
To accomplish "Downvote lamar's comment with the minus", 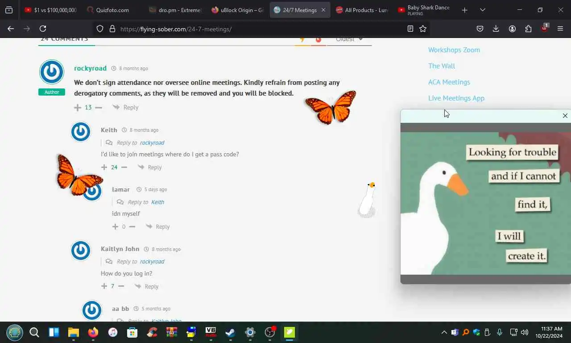I will tap(132, 226).
